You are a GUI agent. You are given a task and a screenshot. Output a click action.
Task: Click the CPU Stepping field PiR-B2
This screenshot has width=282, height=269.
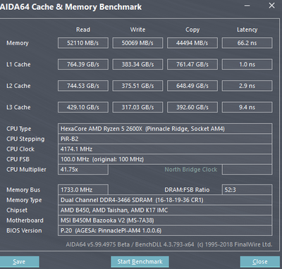pyautogui.click(x=165, y=139)
